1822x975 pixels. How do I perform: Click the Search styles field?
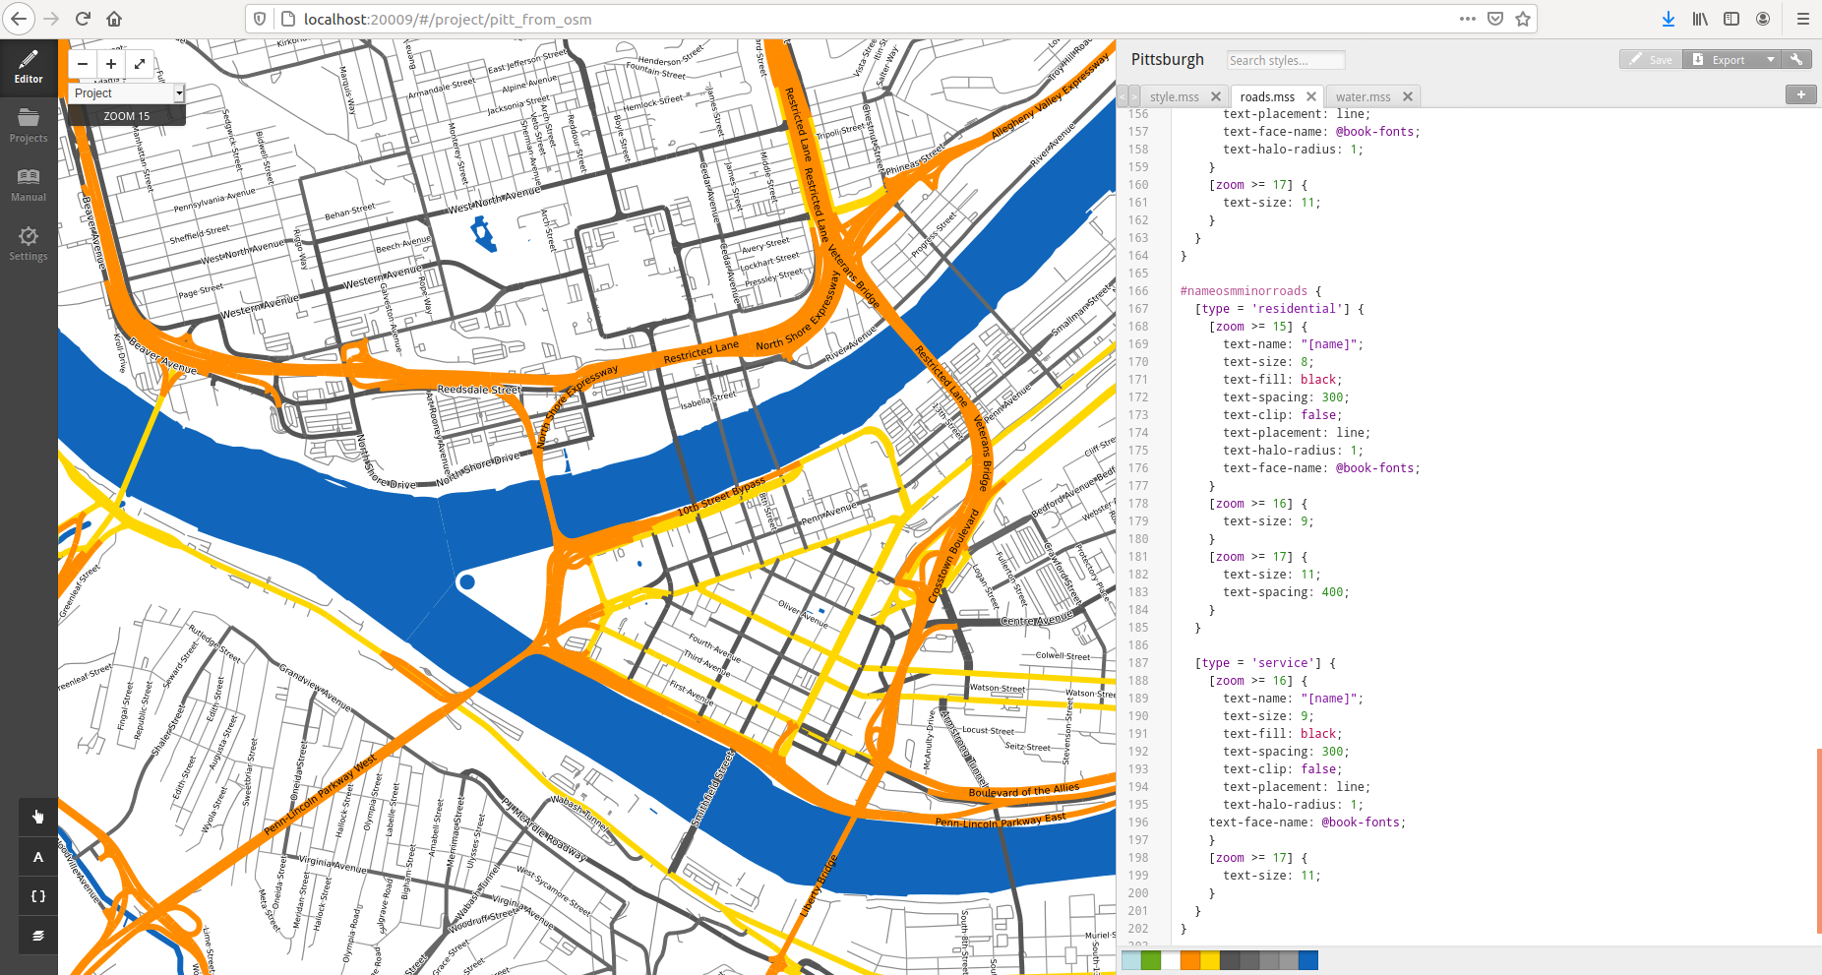click(1286, 60)
